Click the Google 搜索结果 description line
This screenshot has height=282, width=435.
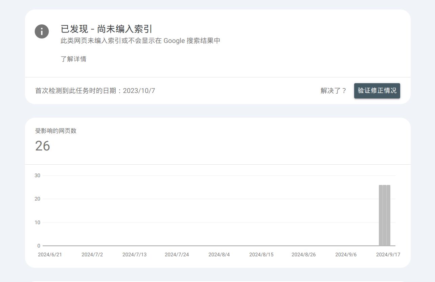click(x=140, y=41)
